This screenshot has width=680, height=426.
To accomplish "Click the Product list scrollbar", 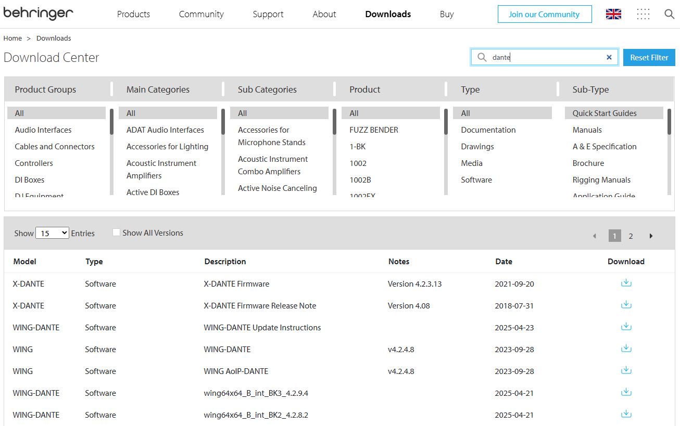I will (446, 122).
